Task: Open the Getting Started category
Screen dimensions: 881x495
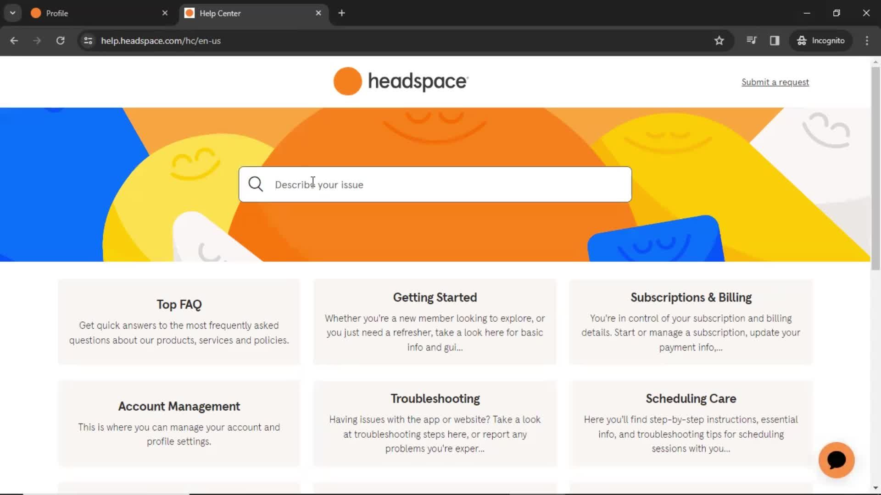Action: tap(435, 321)
